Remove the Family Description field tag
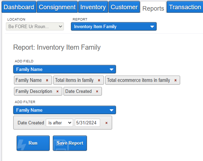 click(58, 91)
